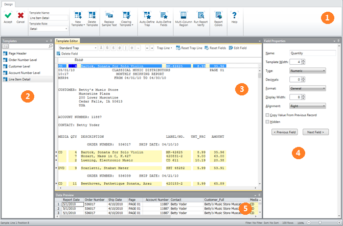Open Multi-Column Region tool
Viewport: 343px width, 226px height.
(184, 16)
